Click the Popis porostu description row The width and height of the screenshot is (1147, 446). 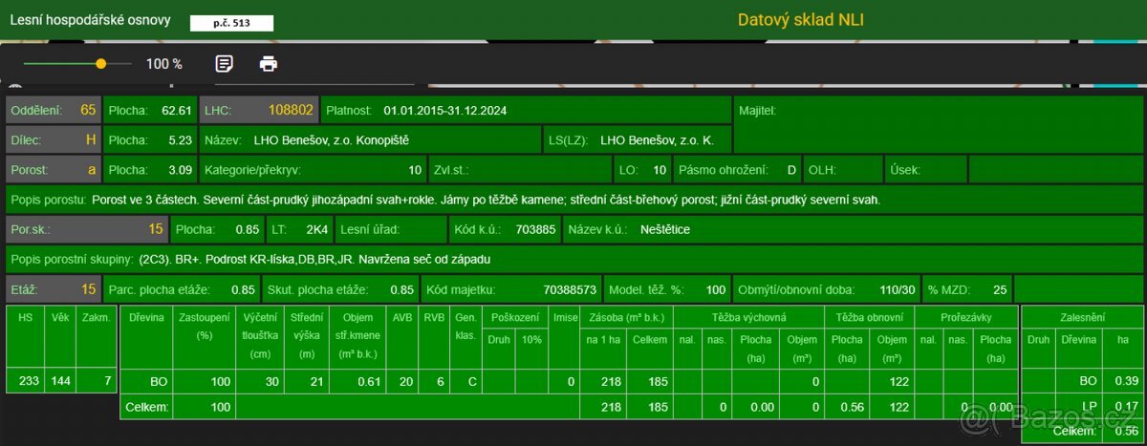point(575,200)
